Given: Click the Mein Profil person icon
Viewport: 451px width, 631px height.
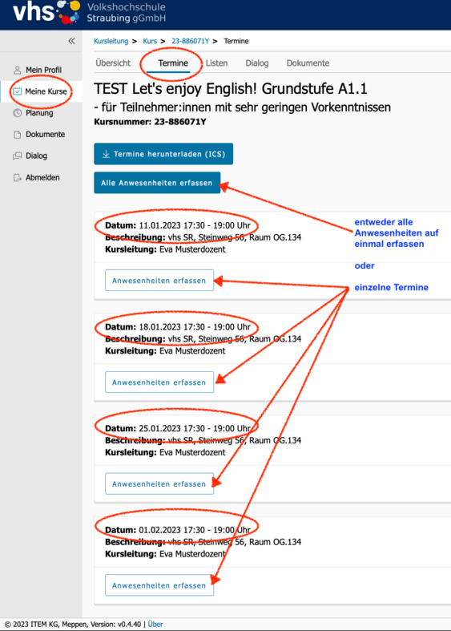Looking at the screenshot, I should pyautogui.click(x=18, y=70).
